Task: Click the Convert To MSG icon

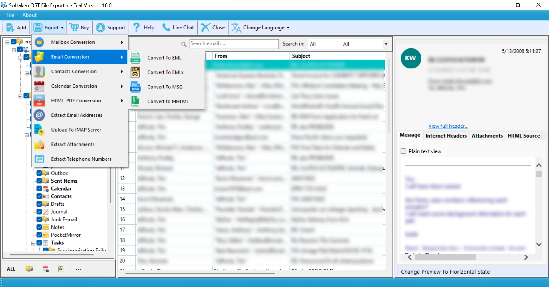Action: (x=135, y=87)
